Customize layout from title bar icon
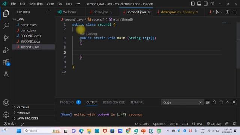The height and width of the screenshot is (135, 240). [x=212, y=4]
